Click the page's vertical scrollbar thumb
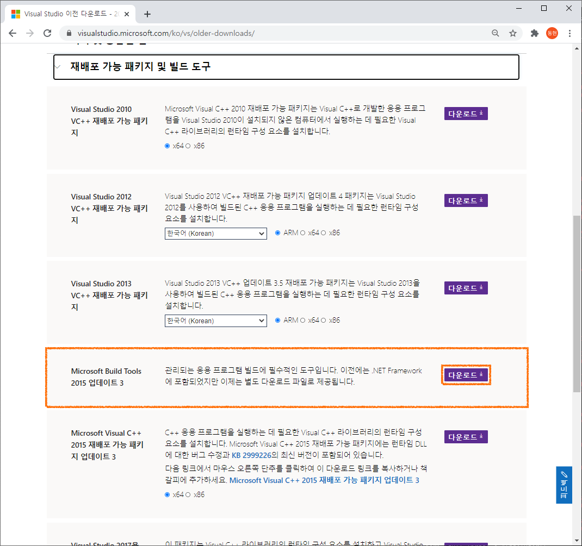Viewport: 582px width, 546px height. click(x=577, y=304)
